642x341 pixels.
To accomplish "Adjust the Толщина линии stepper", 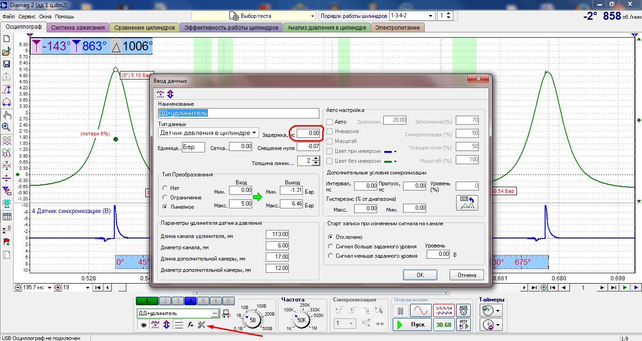I will point(315,161).
